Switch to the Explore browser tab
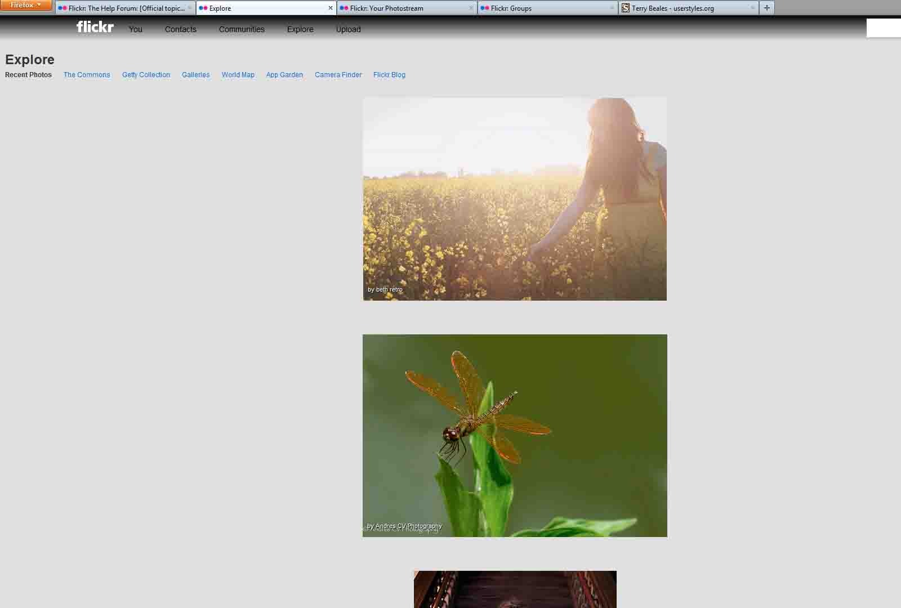The image size is (901, 608). 266,8
